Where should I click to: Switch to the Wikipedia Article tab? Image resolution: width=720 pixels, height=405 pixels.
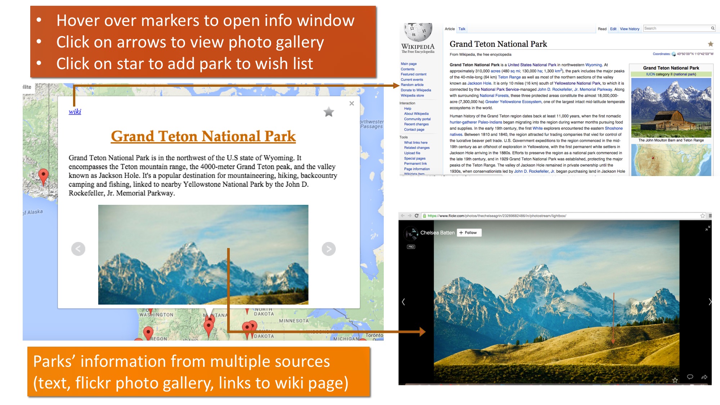pos(450,29)
